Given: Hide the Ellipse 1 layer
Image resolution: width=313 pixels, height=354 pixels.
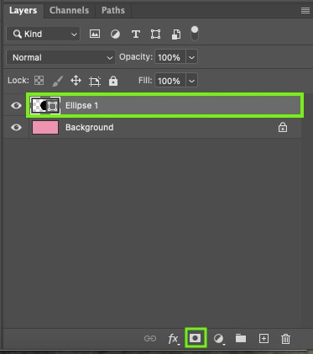Looking at the screenshot, I should point(16,105).
